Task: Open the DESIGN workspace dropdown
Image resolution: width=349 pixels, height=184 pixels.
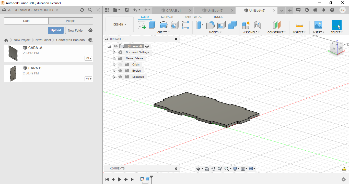Action: (x=120, y=24)
